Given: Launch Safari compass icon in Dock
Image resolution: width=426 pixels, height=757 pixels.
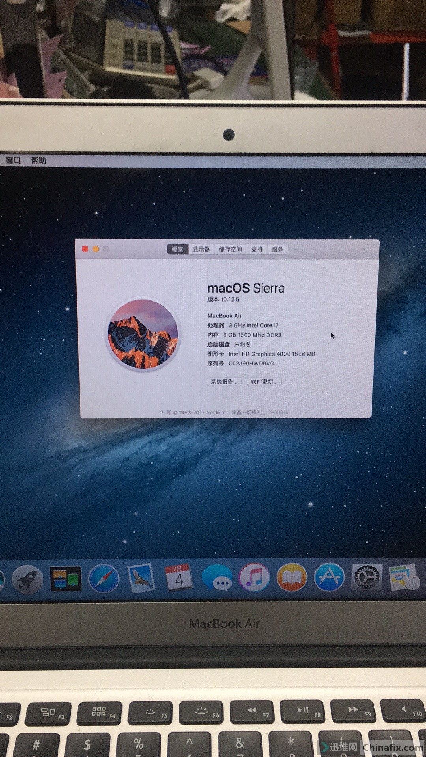Looking at the screenshot, I should 104,579.
